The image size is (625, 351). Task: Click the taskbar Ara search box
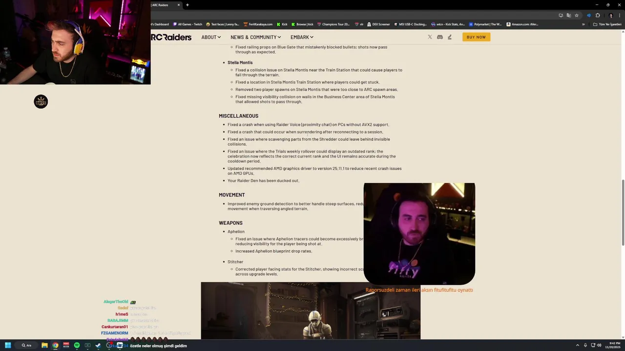tap(26, 345)
